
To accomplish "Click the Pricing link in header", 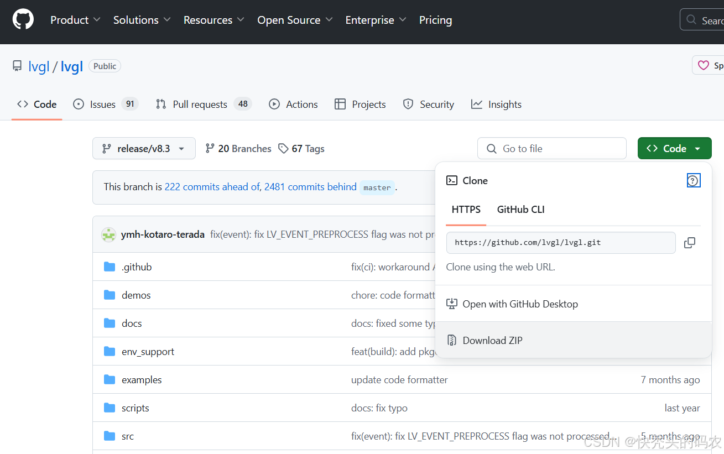I will pyautogui.click(x=435, y=20).
